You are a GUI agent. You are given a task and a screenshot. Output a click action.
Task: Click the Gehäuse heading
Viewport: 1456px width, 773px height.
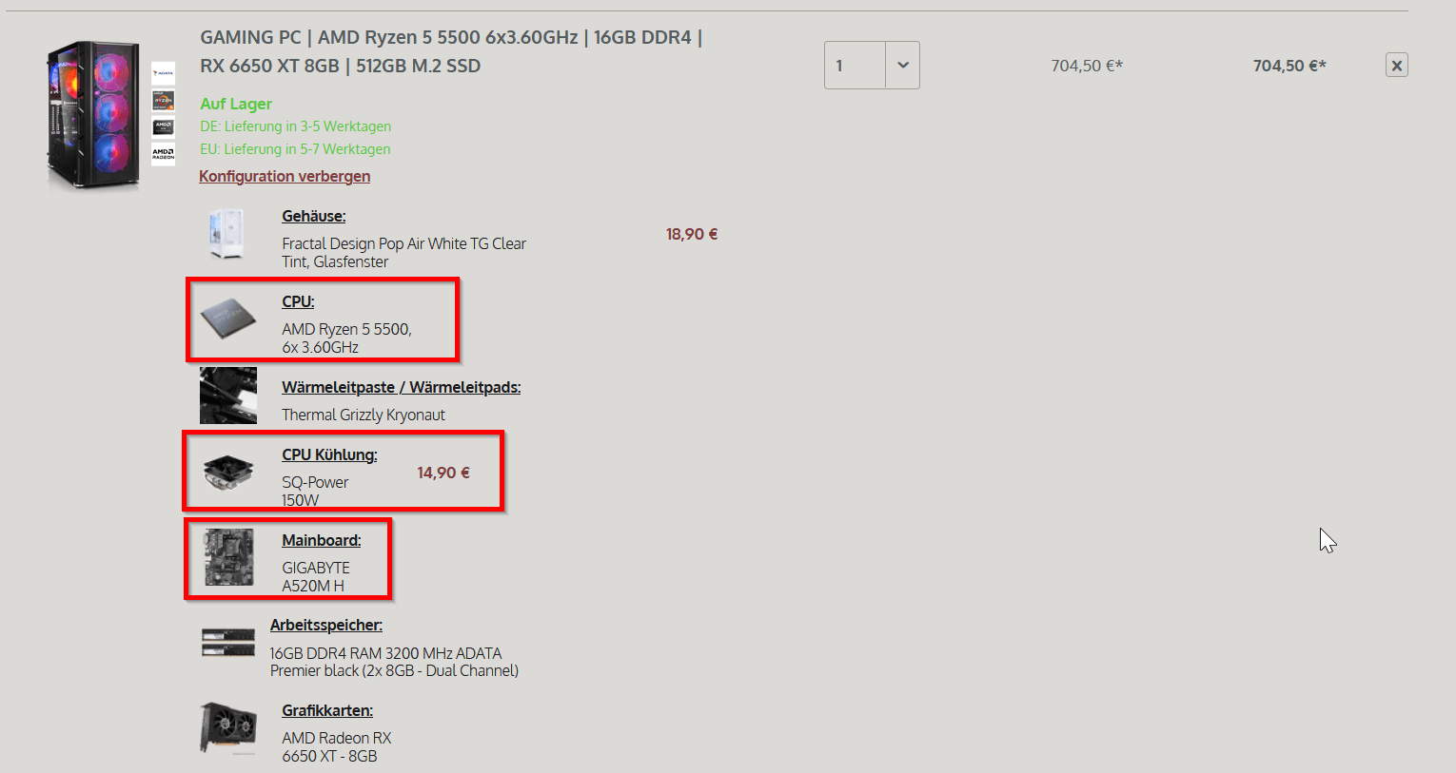point(314,216)
